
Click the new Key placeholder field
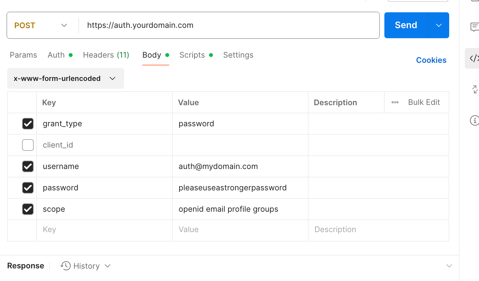[104, 230]
